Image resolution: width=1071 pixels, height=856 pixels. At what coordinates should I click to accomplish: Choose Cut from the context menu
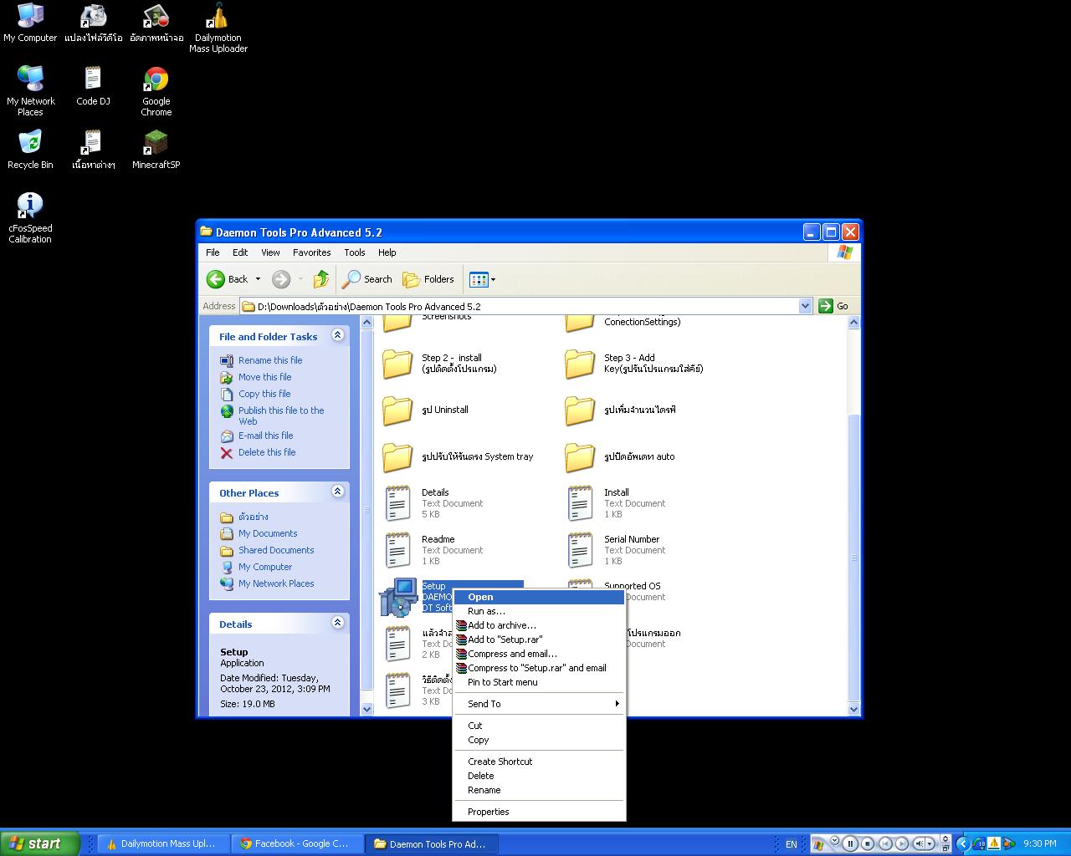tap(540, 726)
